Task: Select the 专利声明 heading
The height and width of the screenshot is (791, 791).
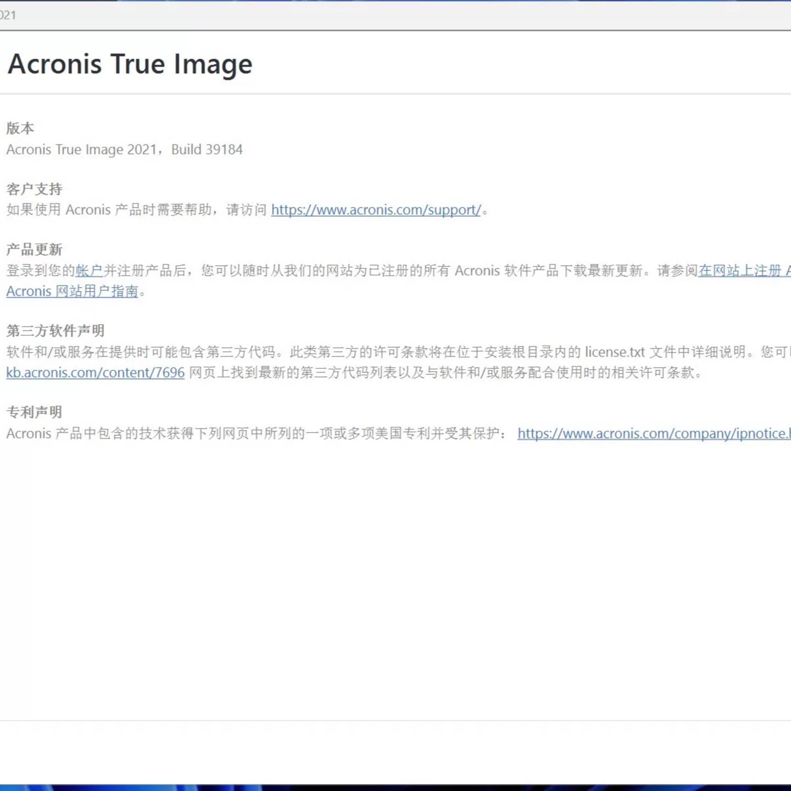Action: coord(34,412)
